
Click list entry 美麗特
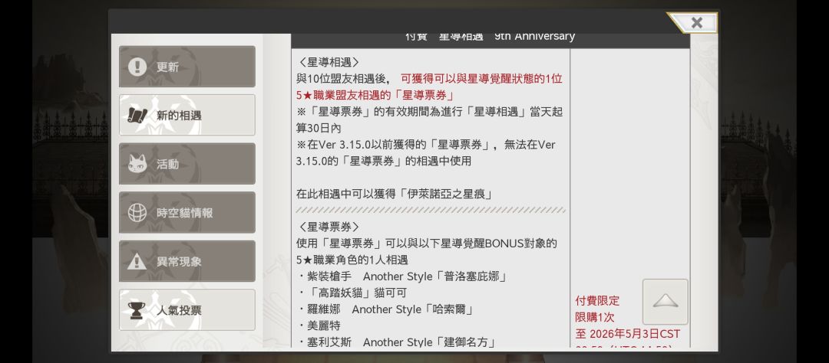[x=319, y=325]
